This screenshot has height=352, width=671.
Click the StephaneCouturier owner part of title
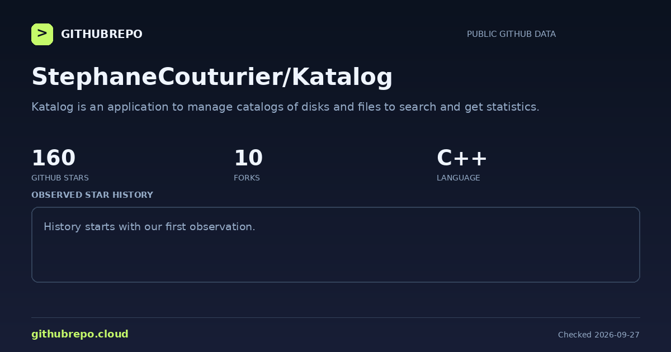157,77
